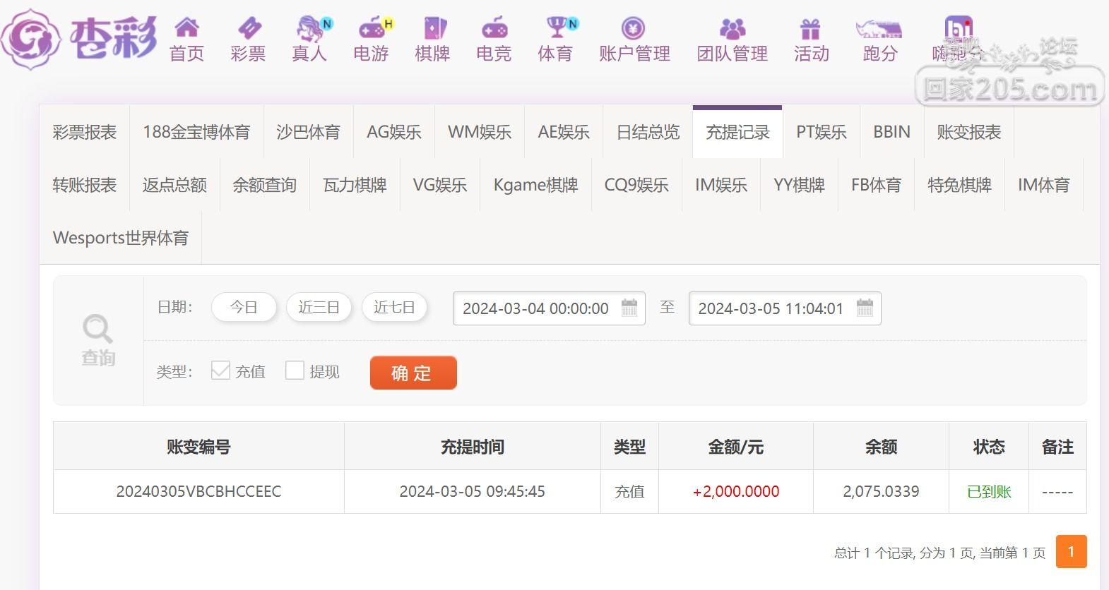1109x590 pixels.
Task: Click the start date input field
Action: point(535,308)
